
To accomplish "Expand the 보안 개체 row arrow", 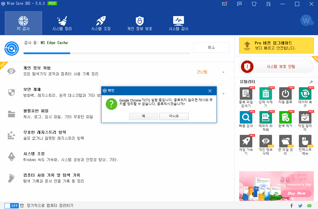I will [223, 94].
